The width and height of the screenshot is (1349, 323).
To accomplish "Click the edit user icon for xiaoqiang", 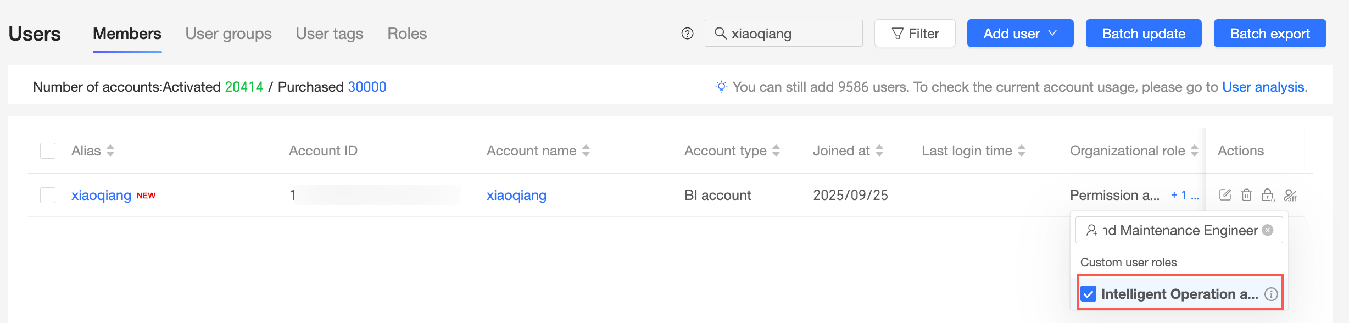I will (1225, 195).
